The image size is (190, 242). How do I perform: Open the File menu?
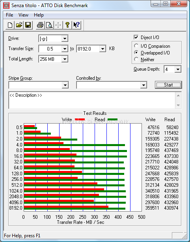9,15
